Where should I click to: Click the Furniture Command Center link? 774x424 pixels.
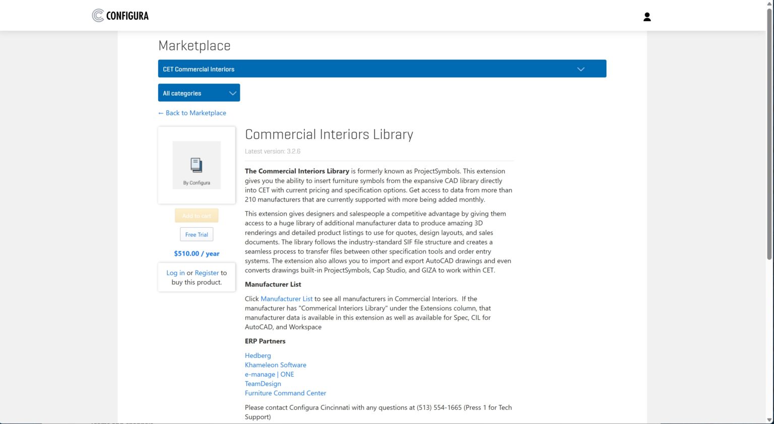click(x=285, y=393)
